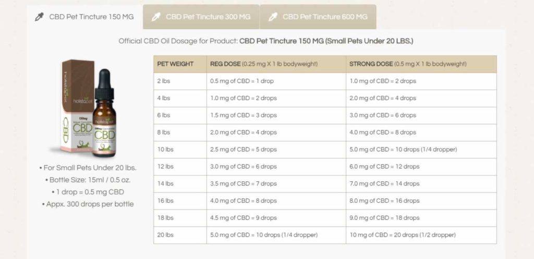This screenshot has height=259, width=534.
Task: Click the dropper icon on 300 MG tab
Action: pyautogui.click(x=156, y=17)
